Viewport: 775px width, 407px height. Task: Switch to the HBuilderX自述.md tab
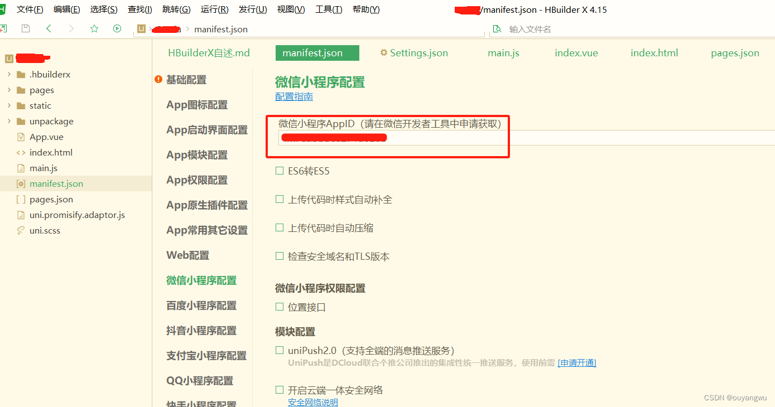point(209,53)
